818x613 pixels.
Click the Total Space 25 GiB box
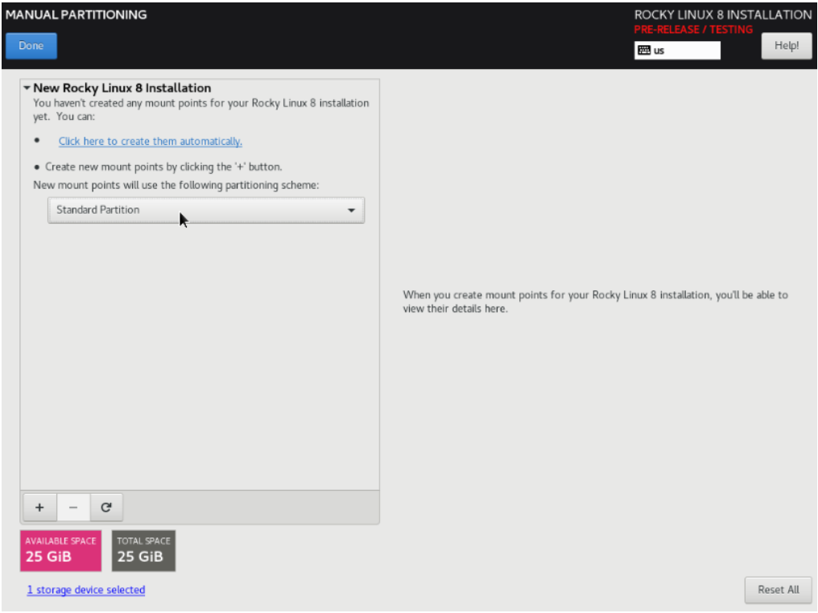click(x=143, y=551)
